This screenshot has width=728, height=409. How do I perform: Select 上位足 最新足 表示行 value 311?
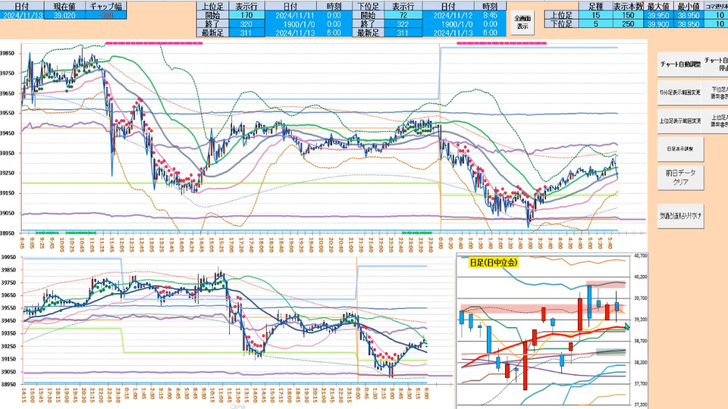coord(246,33)
